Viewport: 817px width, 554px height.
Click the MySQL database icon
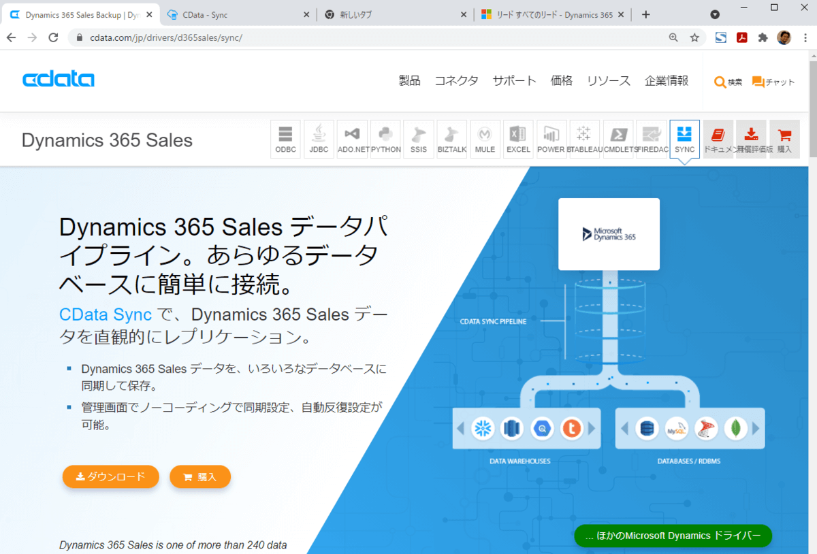(677, 428)
